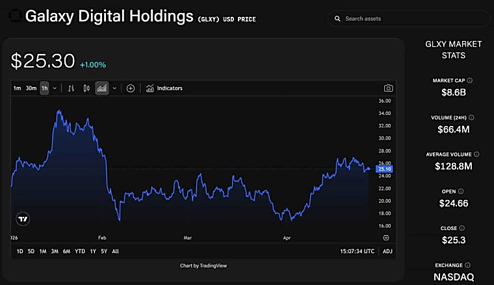Set range to 5D
The height and width of the screenshot is (285, 494).
click(x=31, y=251)
